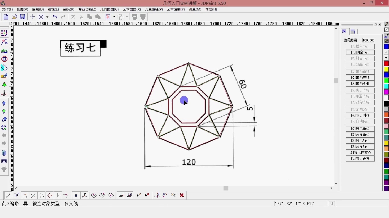The image size is (389, 218).
Task: Toggle the U button in the status bar
Action: (331, 204)
